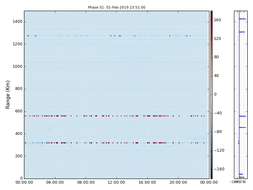This screenshot has width=253, height=190.
Task: Click the blue profile spike near 1300 km
Action: click(242, 32)
